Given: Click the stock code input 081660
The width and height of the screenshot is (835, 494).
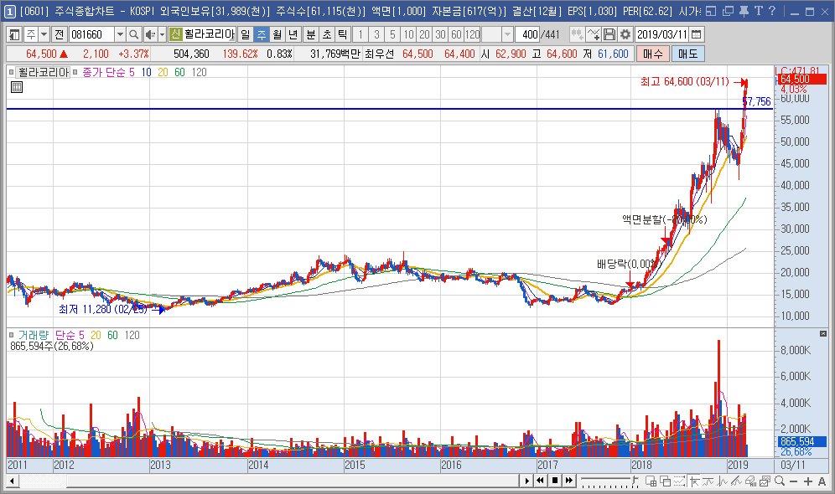Looking at the screenshot, I should click(91, 34).
